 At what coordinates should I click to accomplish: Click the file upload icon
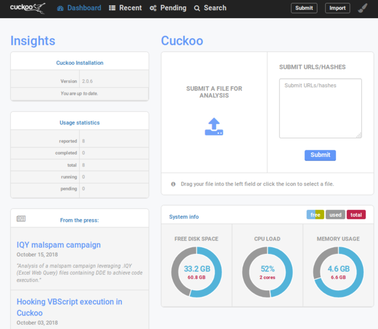(214, 126)
